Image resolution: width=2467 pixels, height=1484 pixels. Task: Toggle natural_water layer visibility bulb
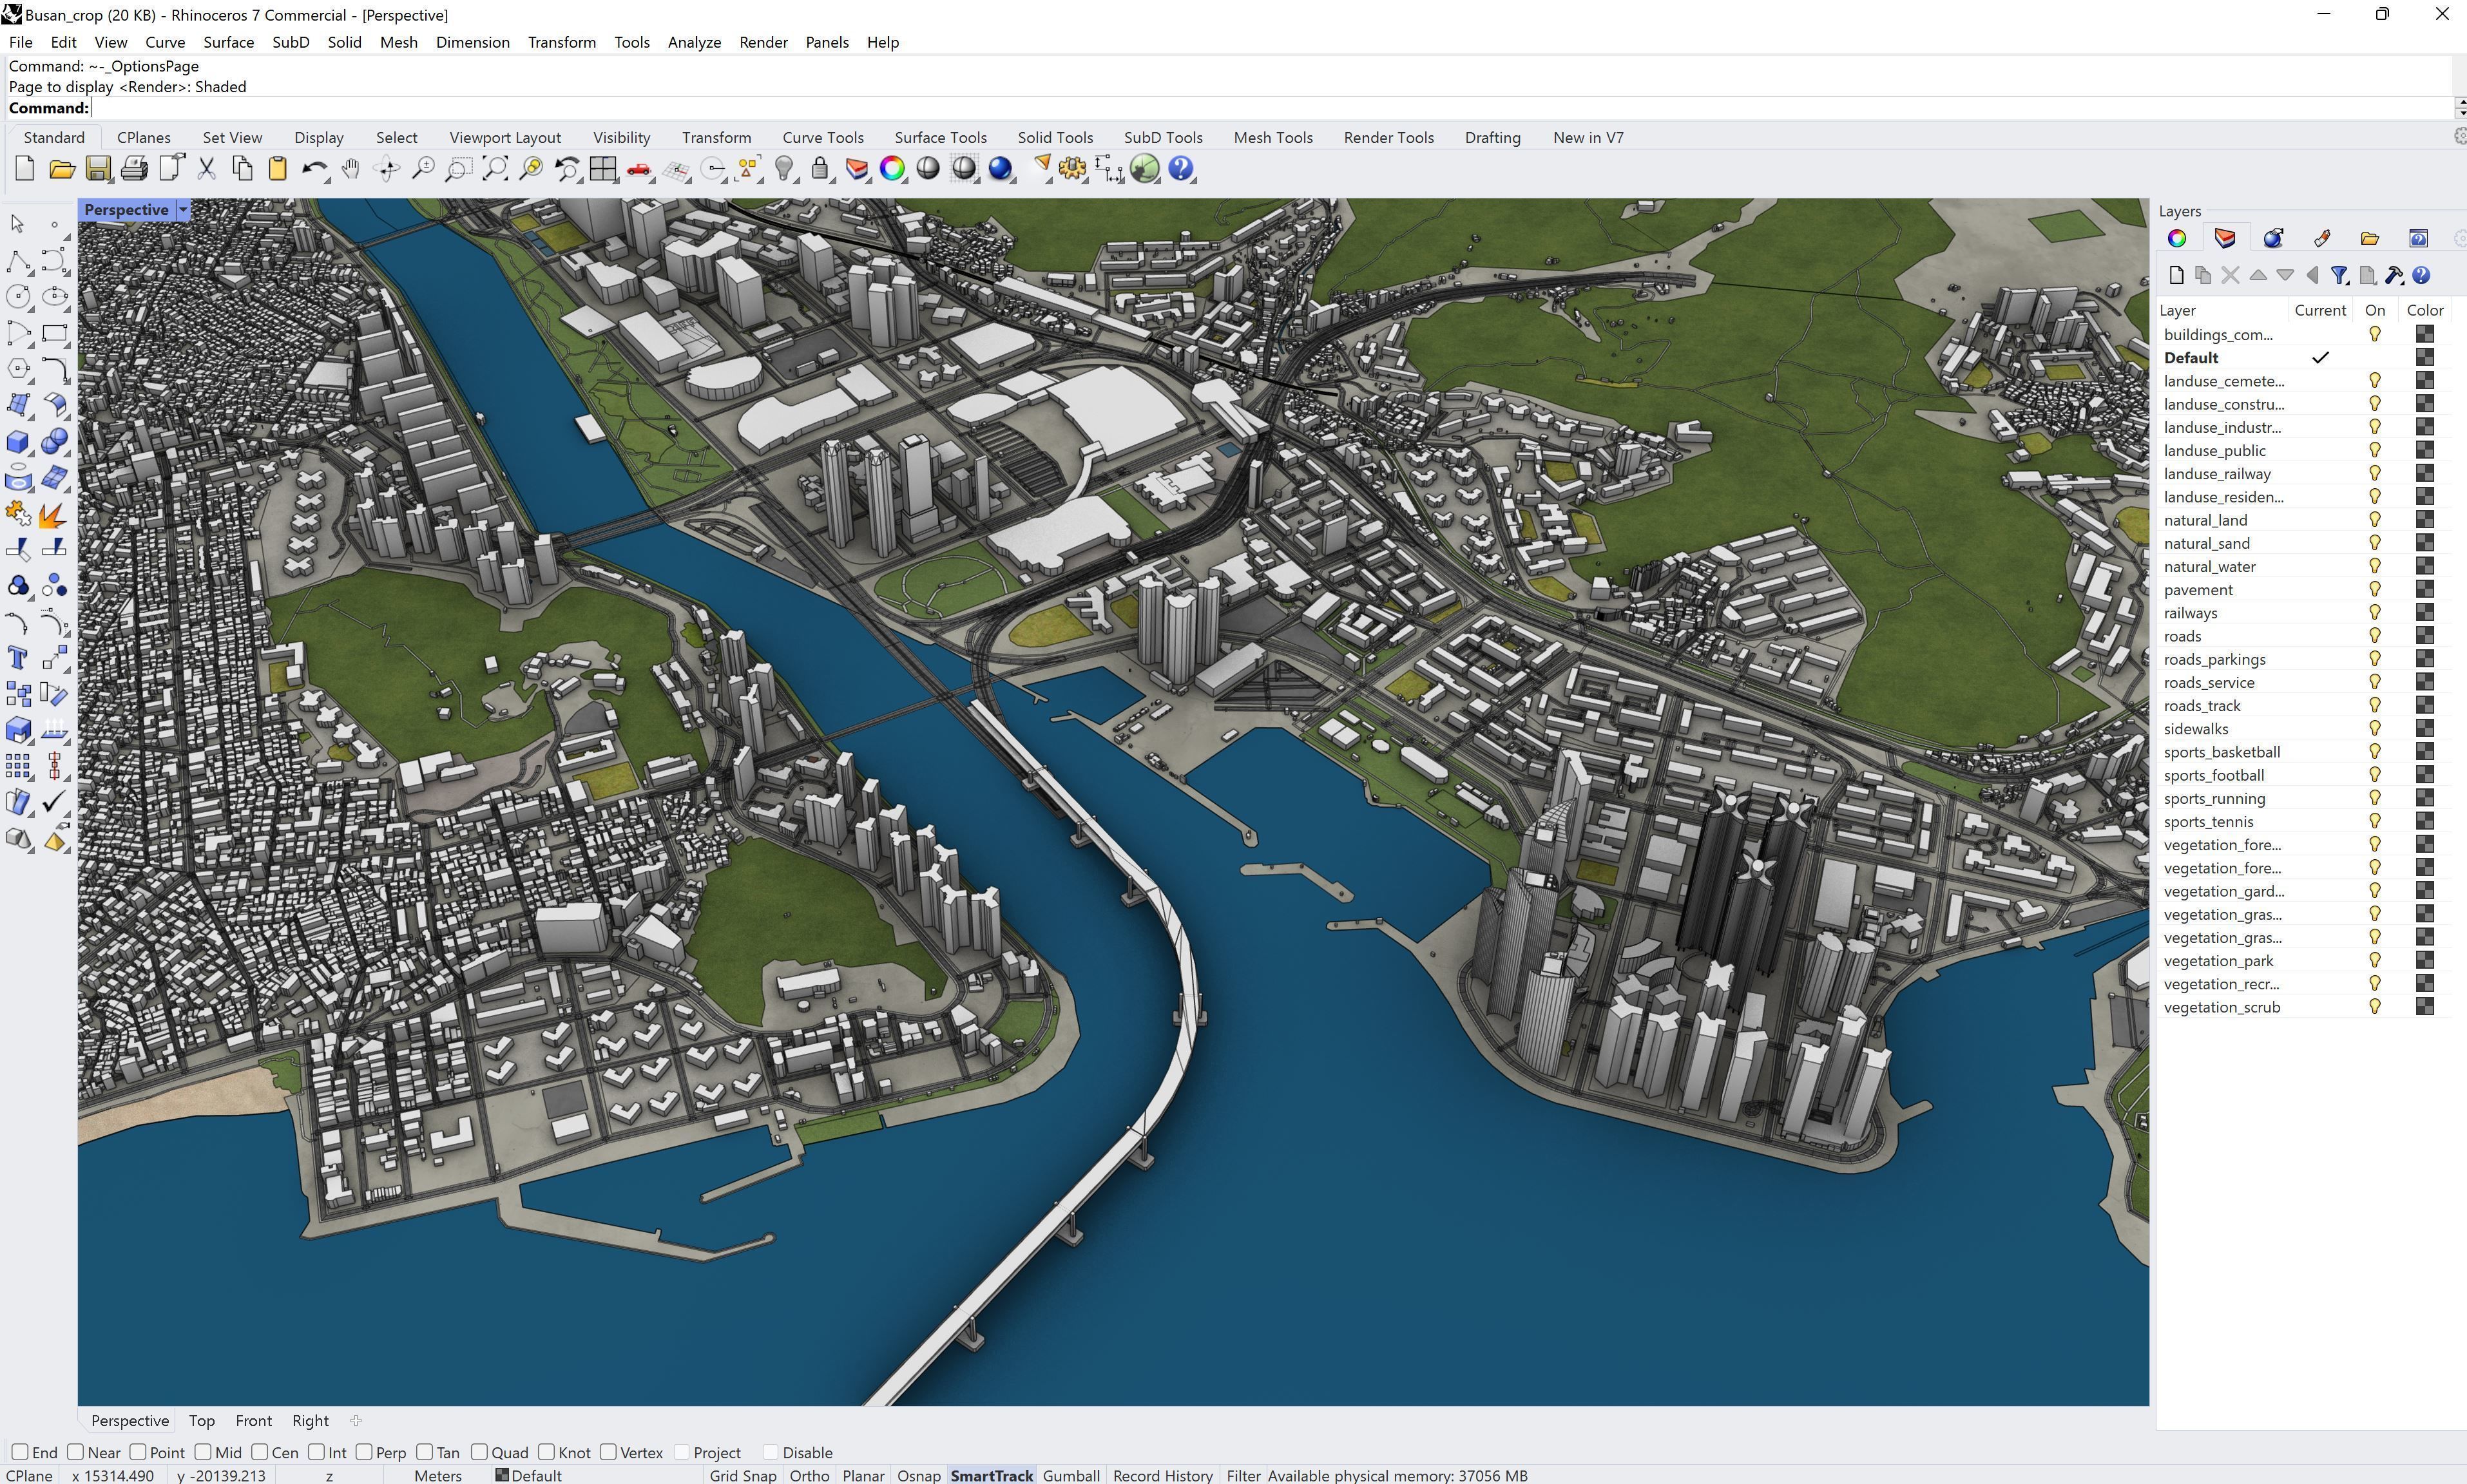click(x=2374, y=566)
